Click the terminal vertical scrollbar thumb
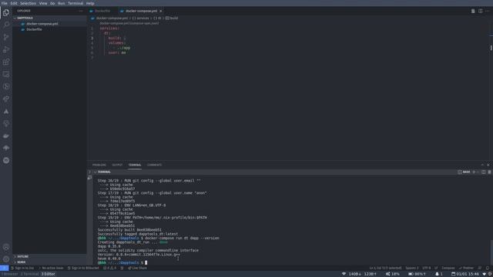The height and width of the screenshot is (277, 493). point(491,252)
